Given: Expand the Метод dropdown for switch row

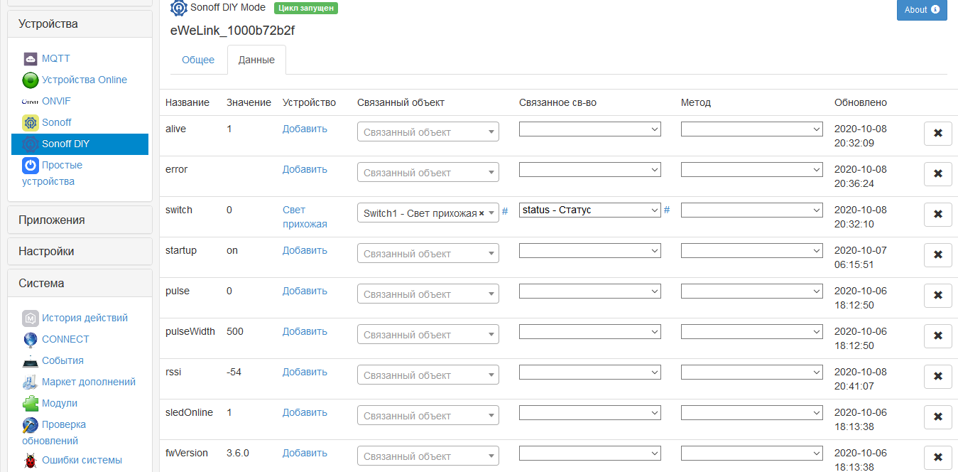Looking at the screenshot, I should [751, 209].
